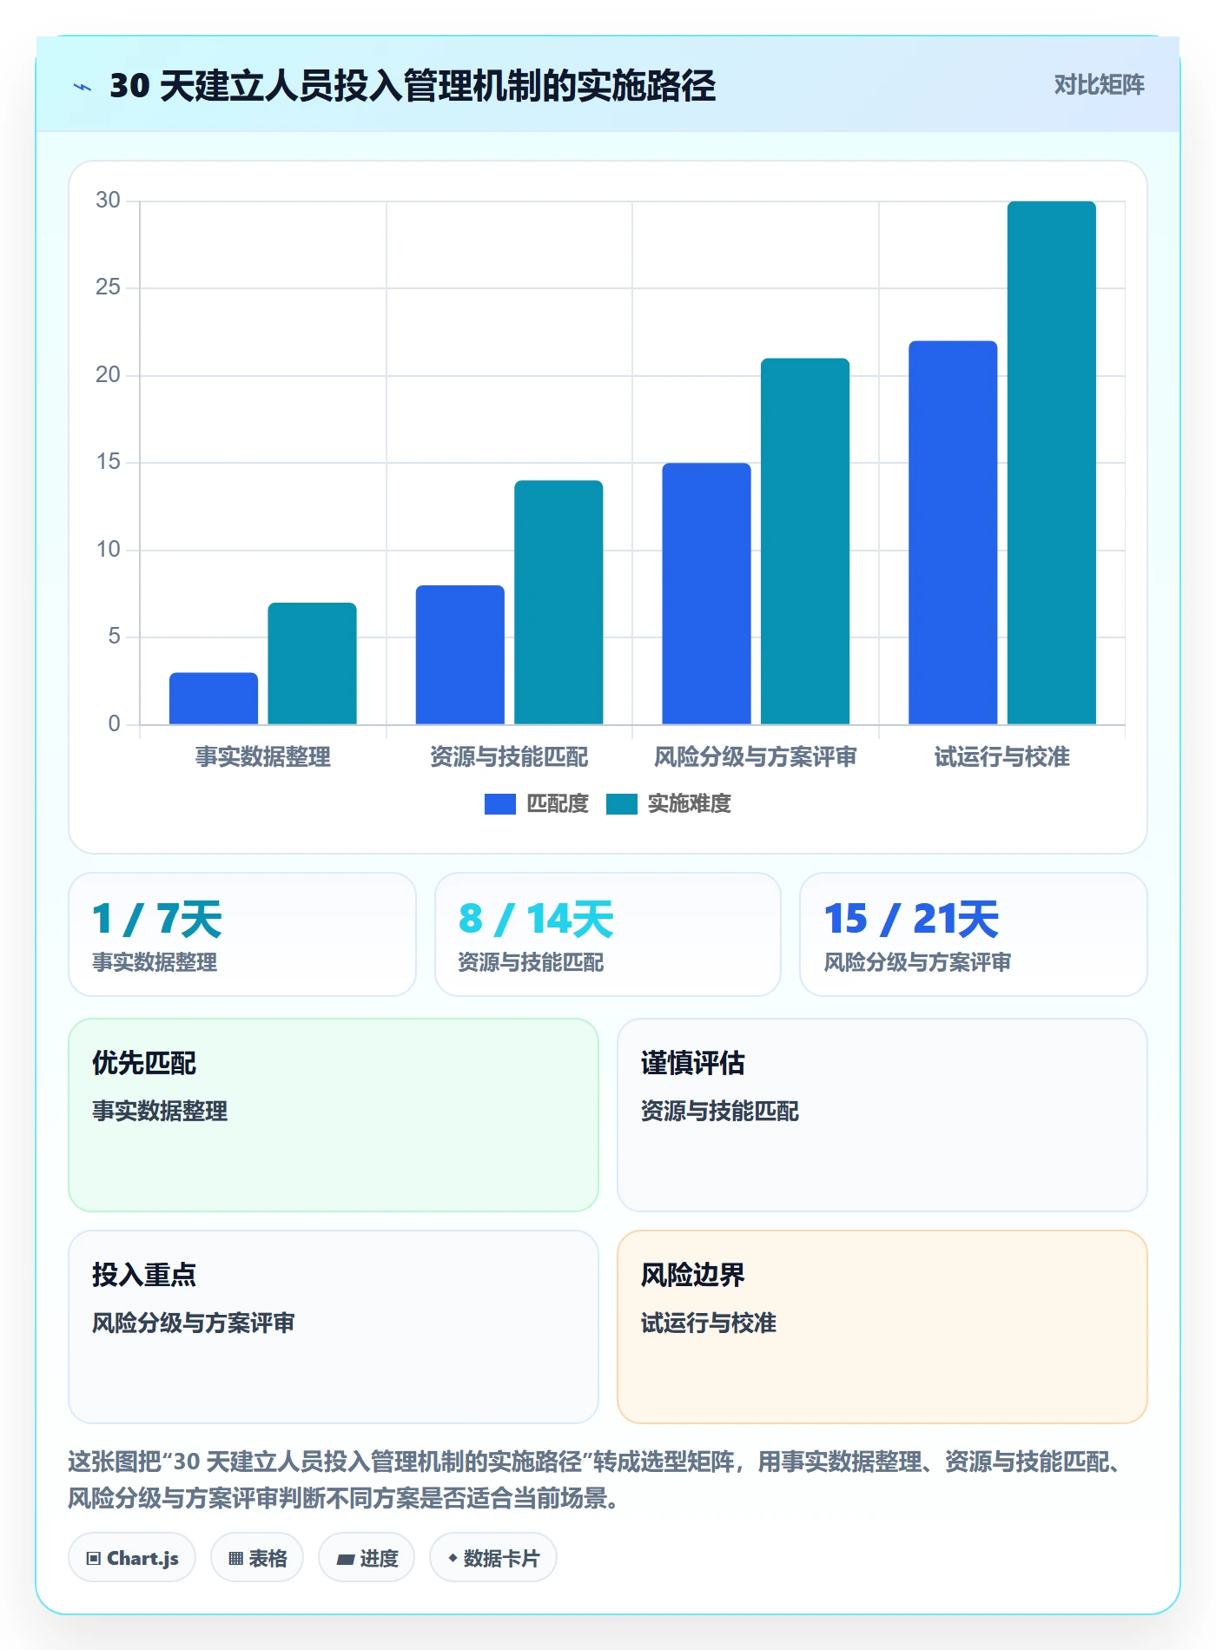This screenshot has width=1216, height=1650.
Task: Select the 实施难度 bar for 风险分级与方案评审
Action: (805, 541)
